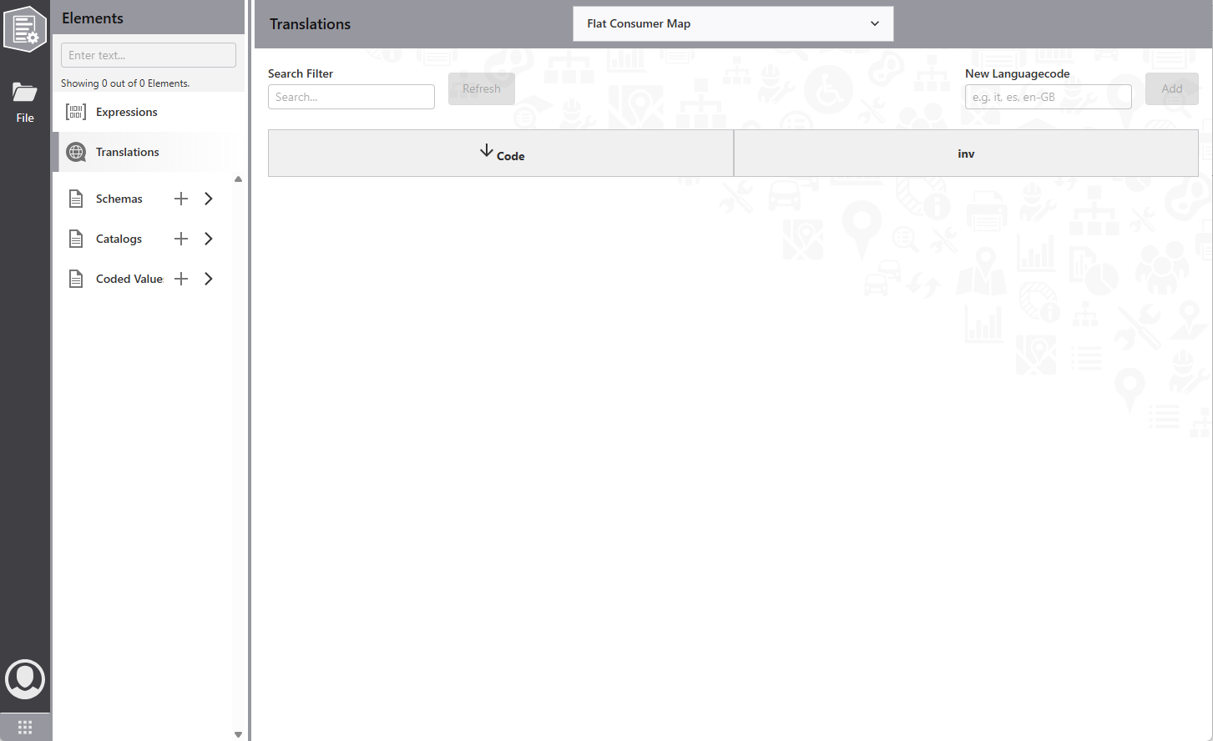Image resolution: width=1213 pixels, height=741 pixels.
Task: Click the Refresh button
Action: pyautogui.click(x=481, y=88)
